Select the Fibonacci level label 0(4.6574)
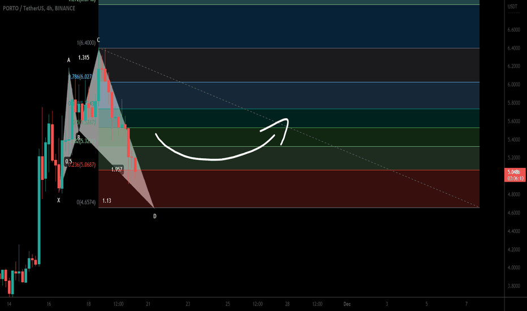 click(86, 202)
